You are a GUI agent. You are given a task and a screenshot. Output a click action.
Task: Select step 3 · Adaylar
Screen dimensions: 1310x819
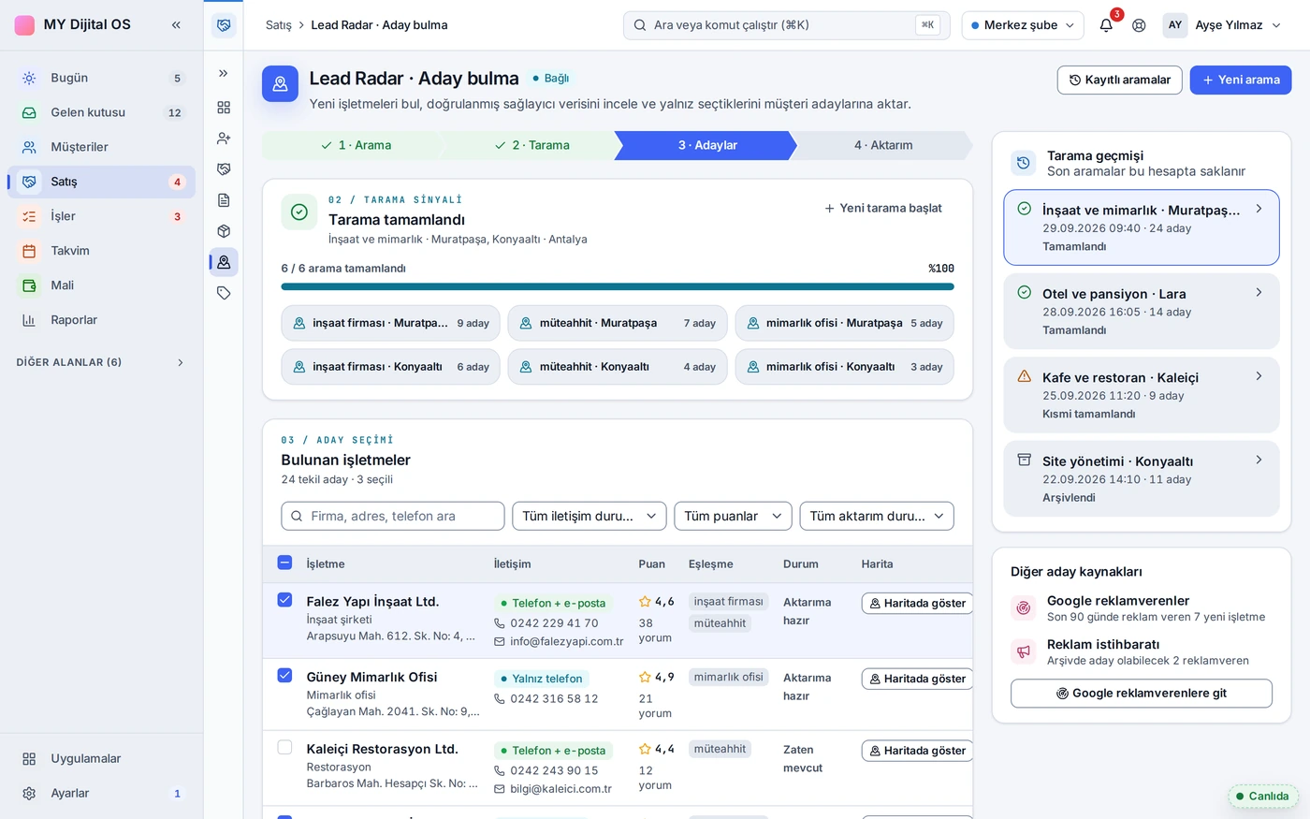[706, 145]
